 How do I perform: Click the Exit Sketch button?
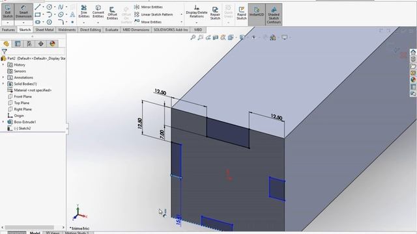pos(7,12)
